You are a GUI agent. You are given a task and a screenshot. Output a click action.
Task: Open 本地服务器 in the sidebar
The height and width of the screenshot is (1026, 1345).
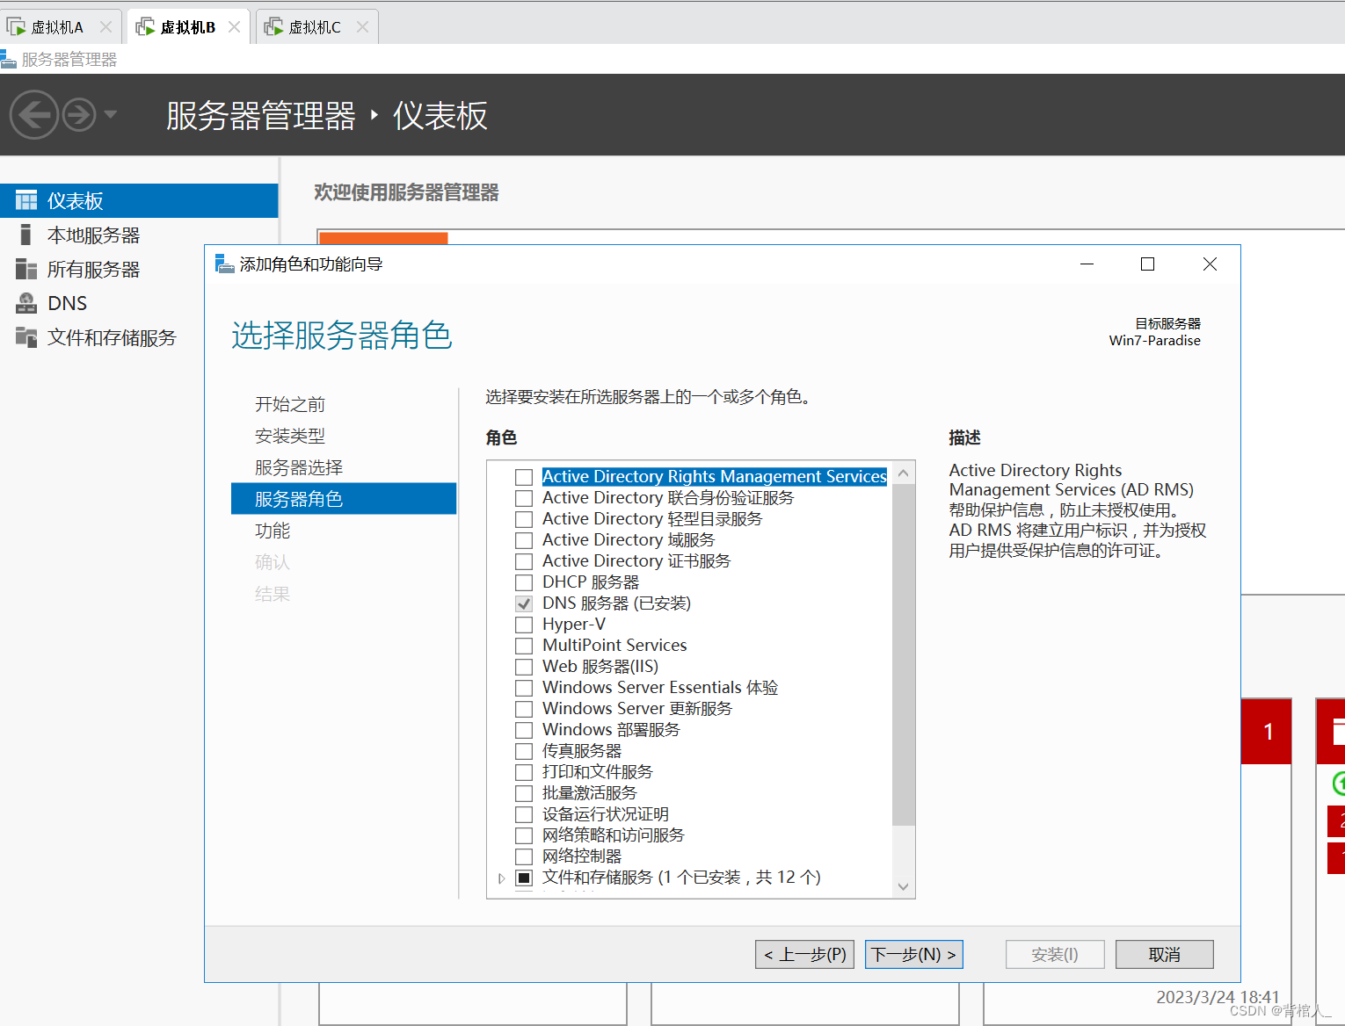(x=139, y=235)
